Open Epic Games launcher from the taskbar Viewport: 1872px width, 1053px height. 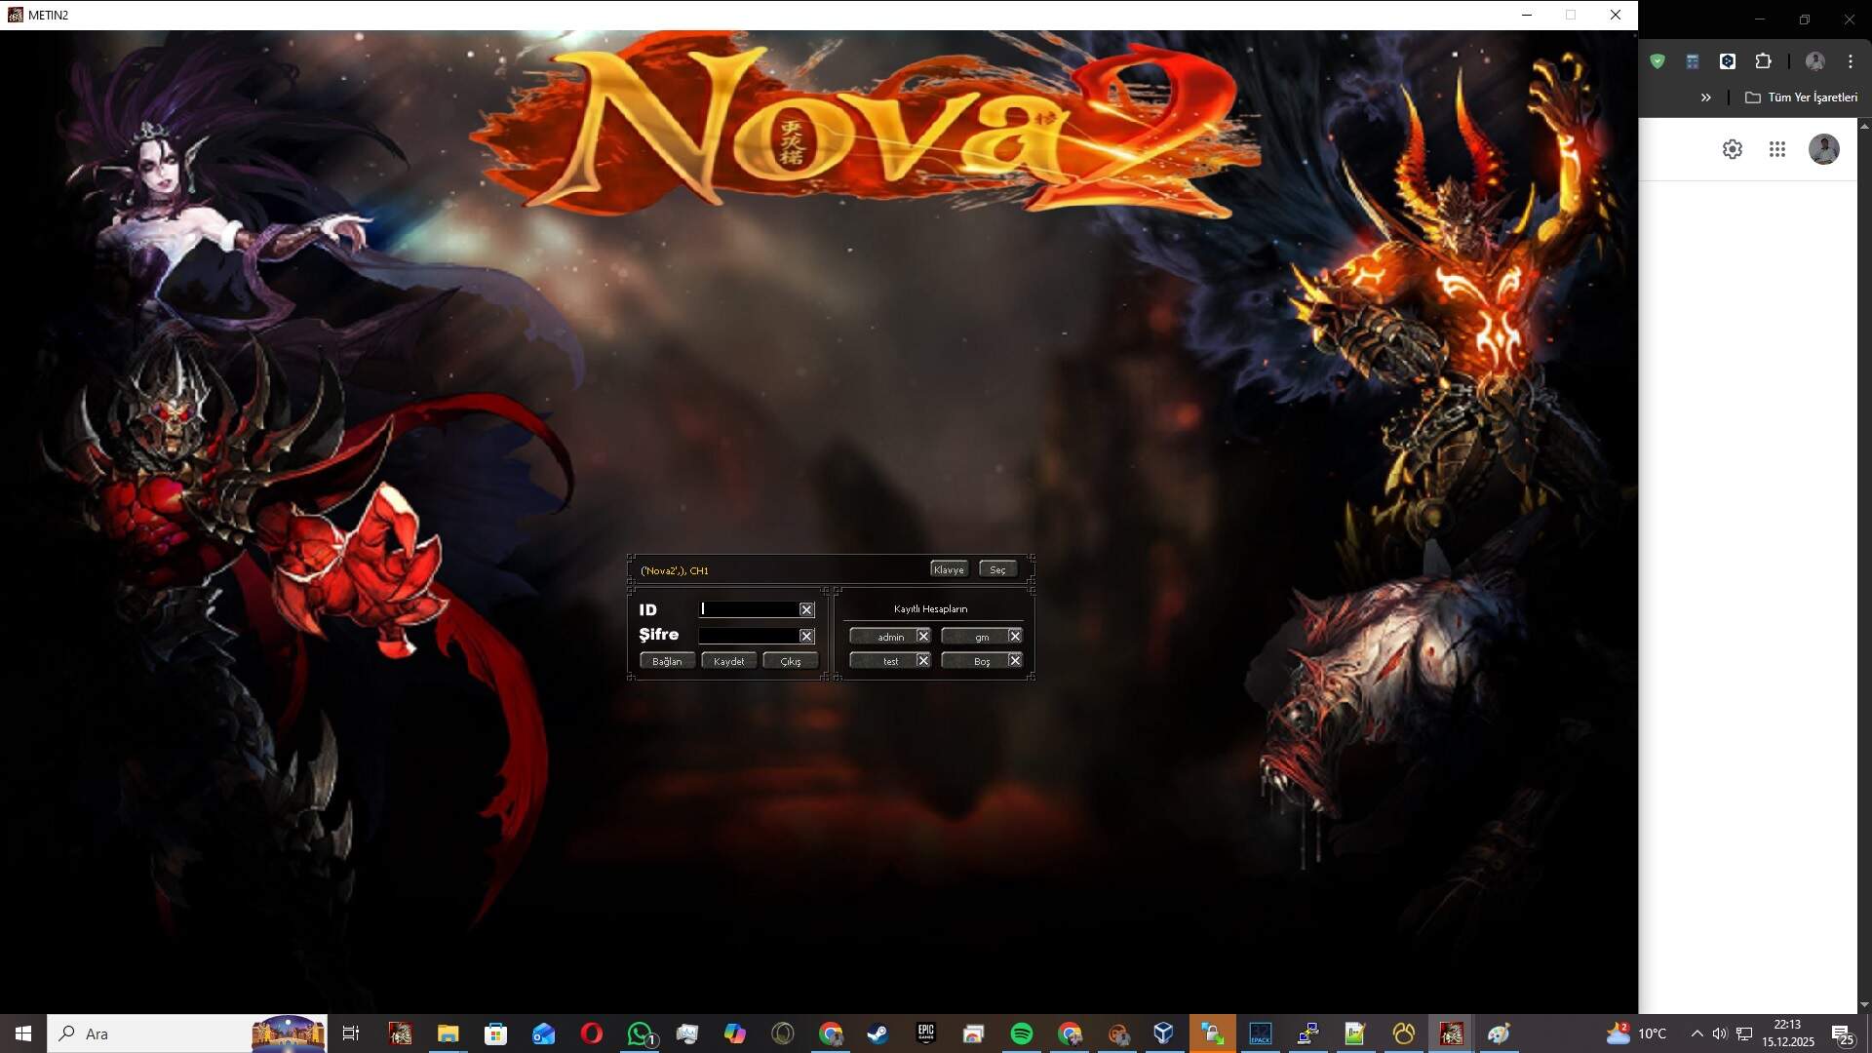926,1033
